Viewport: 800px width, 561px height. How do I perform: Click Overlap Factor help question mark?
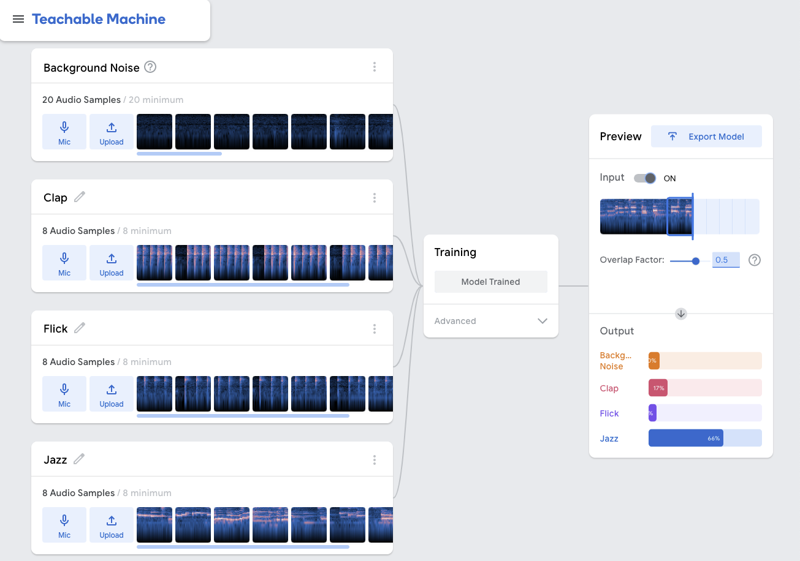point(755,260)
